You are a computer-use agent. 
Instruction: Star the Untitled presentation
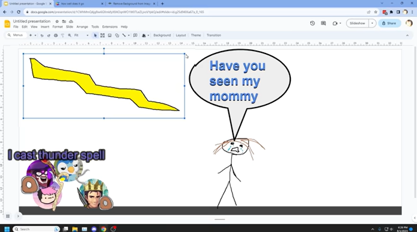point(57,21)
